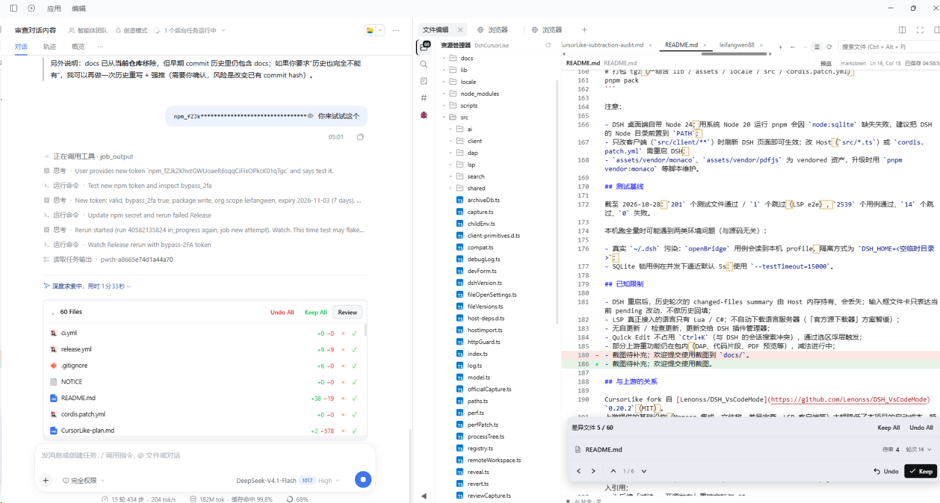Click Undo All in the files panel
The height and width of the screenshot is (503, 940).
pyautogui.click(x=282, y=312)
